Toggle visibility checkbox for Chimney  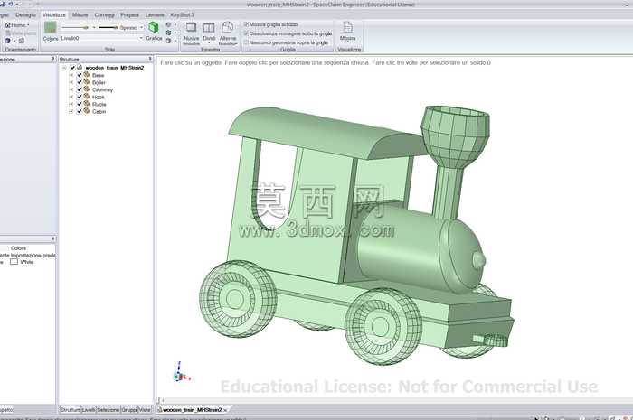tap(80, 89)
